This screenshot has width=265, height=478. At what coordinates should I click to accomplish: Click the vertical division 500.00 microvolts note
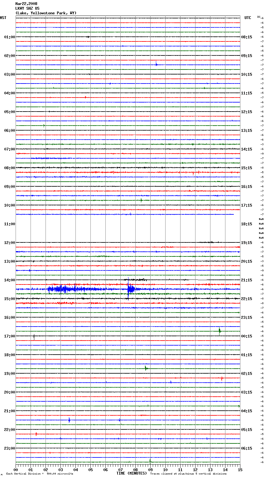coord(40,474)
